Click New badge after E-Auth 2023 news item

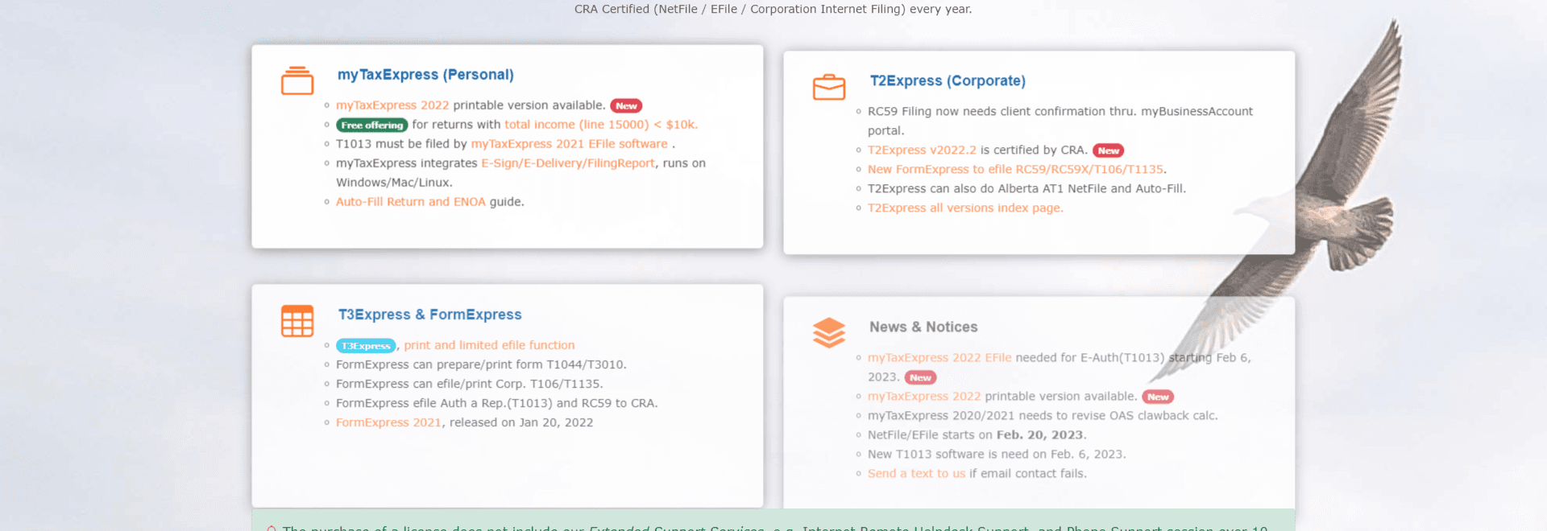coord(920,378)
